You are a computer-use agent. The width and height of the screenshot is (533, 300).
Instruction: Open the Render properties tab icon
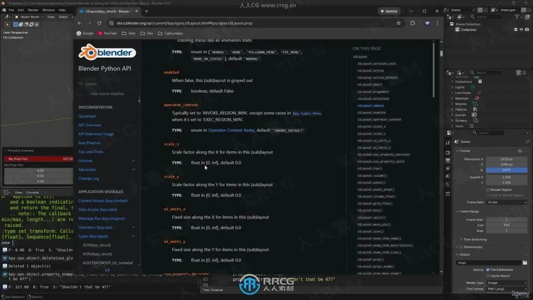(x=448, y=152)
